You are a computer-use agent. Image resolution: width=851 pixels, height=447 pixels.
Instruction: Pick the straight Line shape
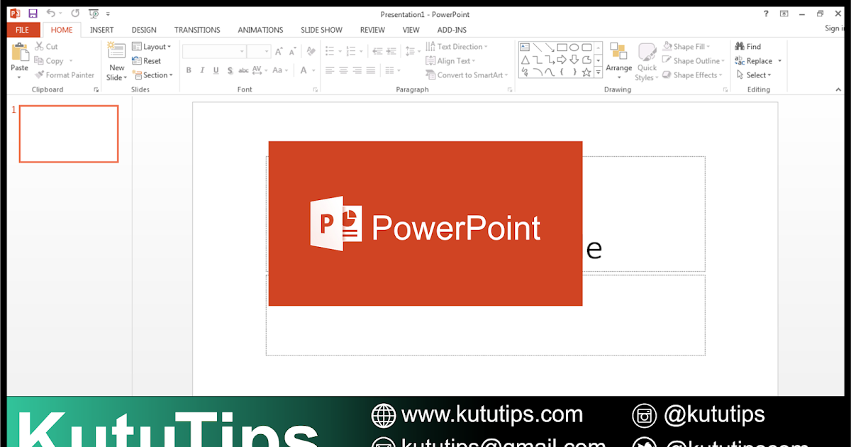[x=538, y=48]
